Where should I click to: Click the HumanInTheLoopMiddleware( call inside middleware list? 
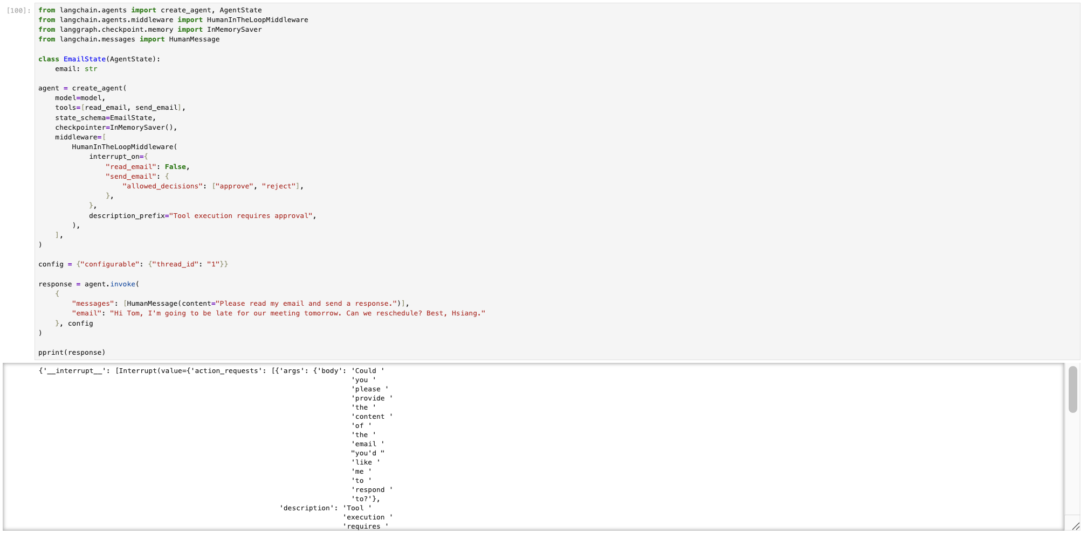click(x=124, y=147)
